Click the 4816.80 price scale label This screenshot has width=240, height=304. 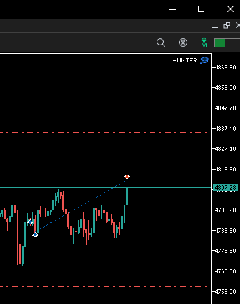(x=225, y=170)
